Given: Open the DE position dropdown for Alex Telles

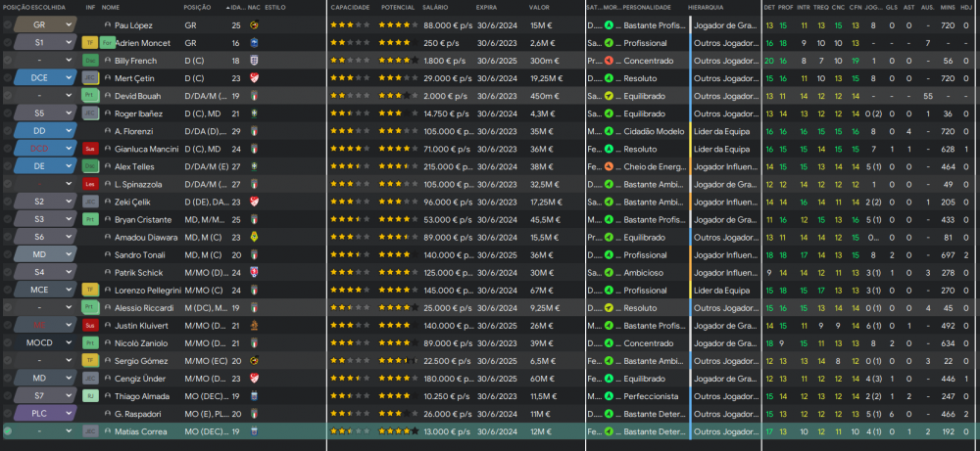Looking at the screenshot, I should click(x=45, y=166).
